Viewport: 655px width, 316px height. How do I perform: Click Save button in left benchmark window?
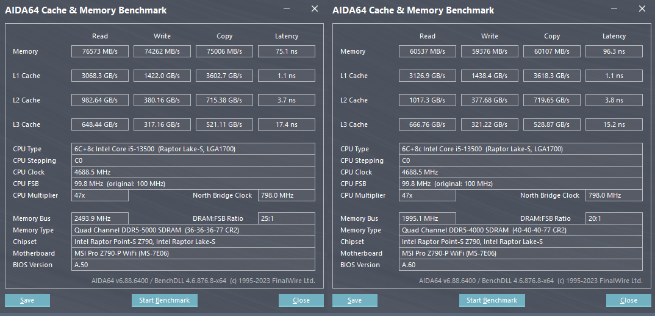(27, 300)
